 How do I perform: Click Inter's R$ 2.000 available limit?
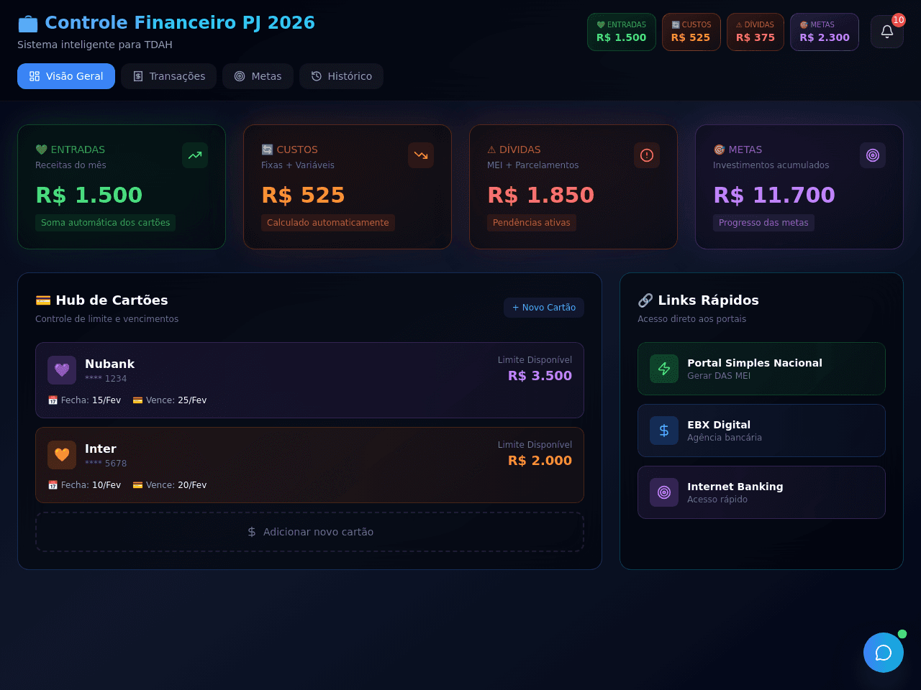coord(540,461)
